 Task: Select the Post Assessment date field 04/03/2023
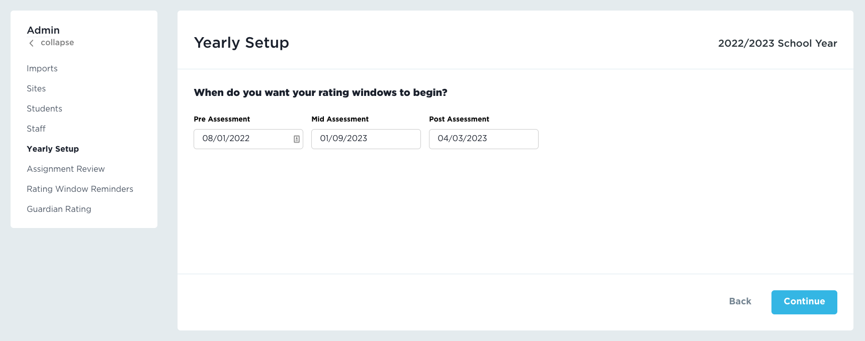click(483, 139)
